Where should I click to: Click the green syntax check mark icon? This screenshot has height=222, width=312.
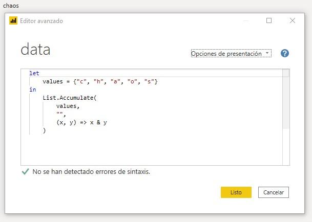[x=25, y=172]
